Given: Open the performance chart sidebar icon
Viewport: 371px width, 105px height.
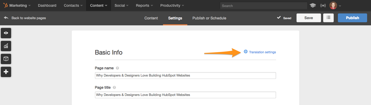Looking at the screenshot, I should (6, 46).
